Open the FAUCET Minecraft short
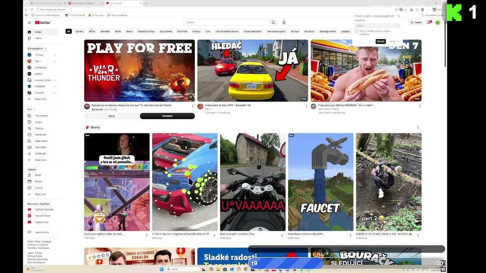This screenshot has height=273, width=486. tap(320, 182)
